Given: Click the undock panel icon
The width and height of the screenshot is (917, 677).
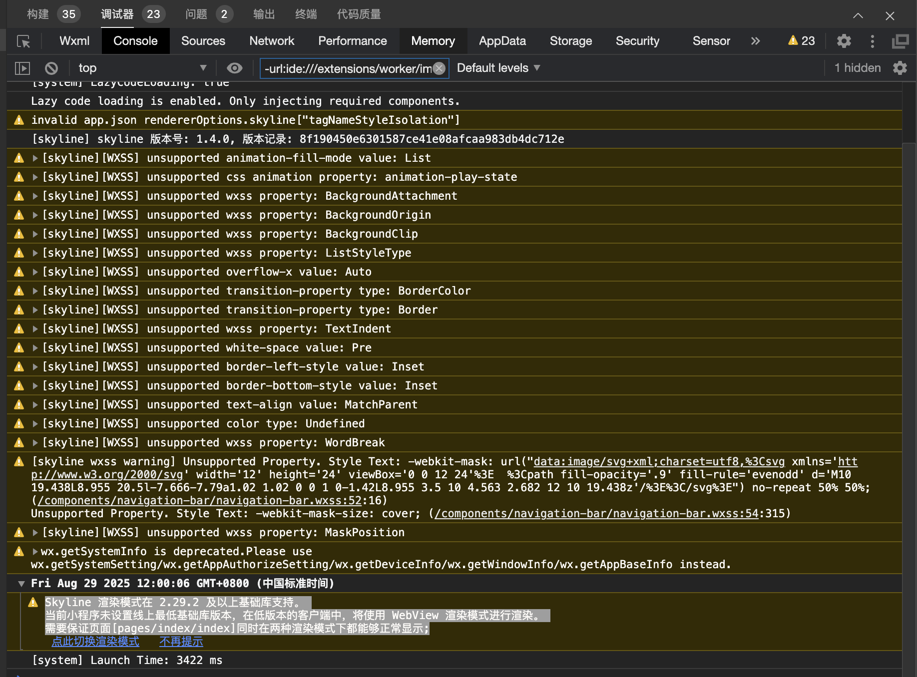Looking at the screenshot, I should pyautogui.click(x=901, y=41).
